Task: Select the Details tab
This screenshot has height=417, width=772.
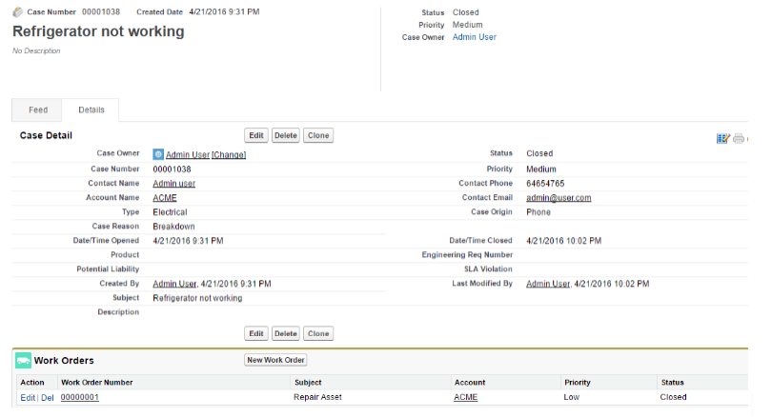Action: click(91, 110)
